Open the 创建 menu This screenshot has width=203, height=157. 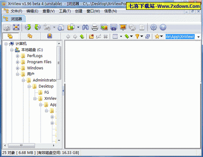79,11
